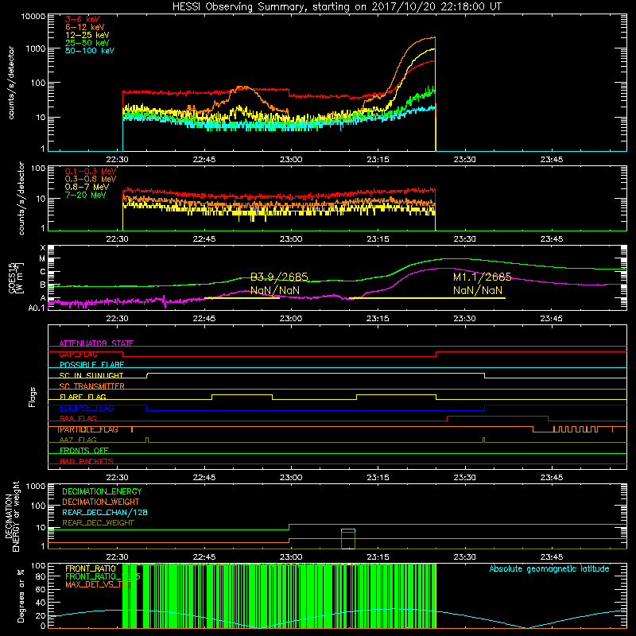Screen dimensions: 636x636
Task: Click the 25-50 keV legend entry
Action: pyautogui.click(x=87, y=43)
